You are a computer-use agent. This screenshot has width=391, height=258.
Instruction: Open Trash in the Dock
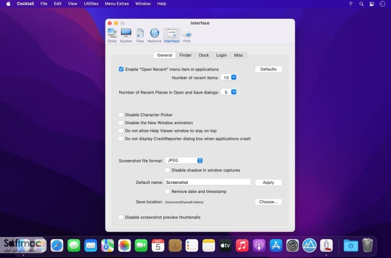tap(368, 245)
